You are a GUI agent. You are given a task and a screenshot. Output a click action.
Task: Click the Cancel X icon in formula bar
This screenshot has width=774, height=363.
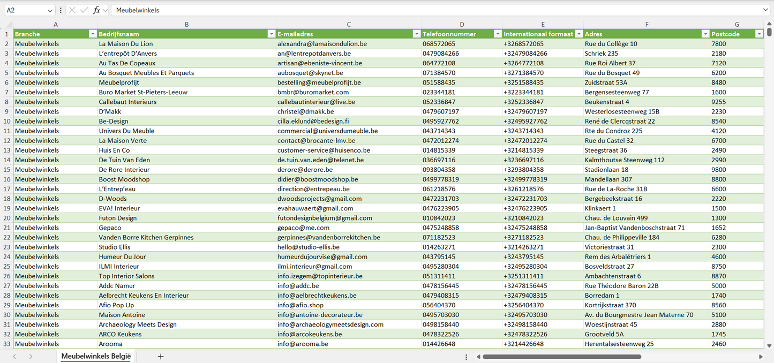(72, 10)
